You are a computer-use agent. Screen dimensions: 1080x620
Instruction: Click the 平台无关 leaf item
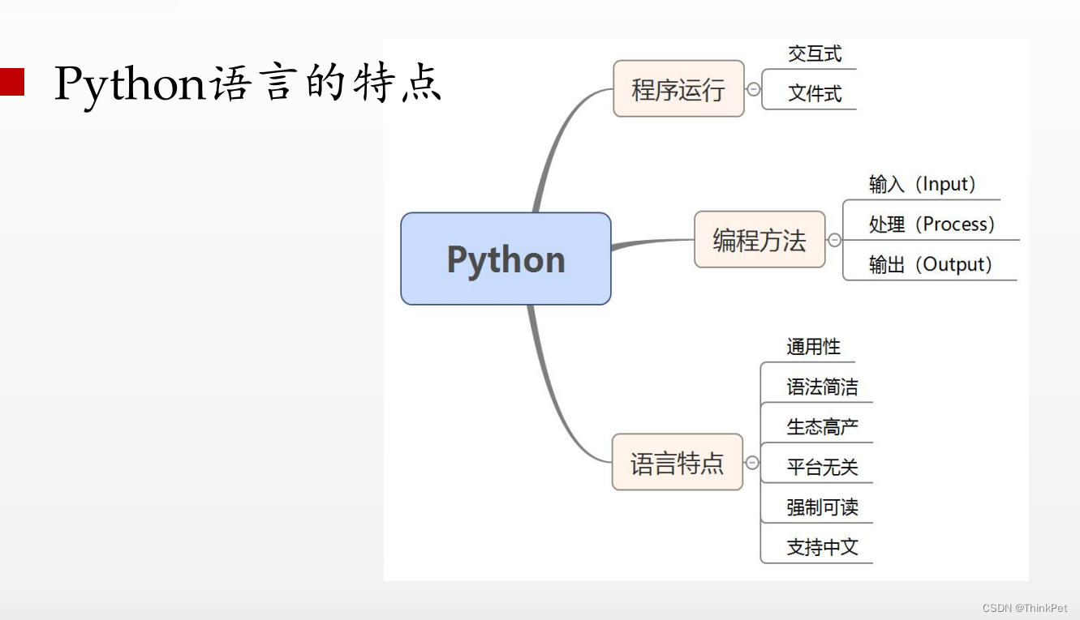click(x=822, y=467)
